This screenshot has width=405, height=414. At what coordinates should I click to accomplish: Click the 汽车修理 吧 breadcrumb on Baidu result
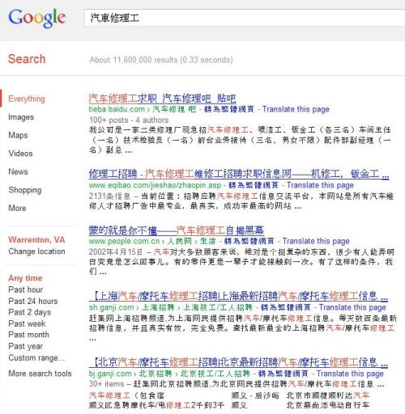174,109
